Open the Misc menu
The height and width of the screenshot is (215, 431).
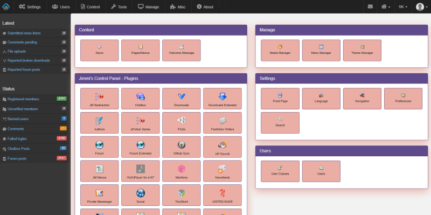pos(178,6)
